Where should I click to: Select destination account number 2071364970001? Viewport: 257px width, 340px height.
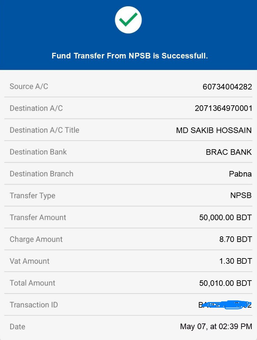click(x=223, y=108)
